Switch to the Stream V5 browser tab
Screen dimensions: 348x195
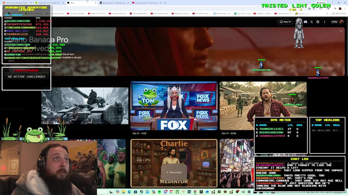(16, 3)
